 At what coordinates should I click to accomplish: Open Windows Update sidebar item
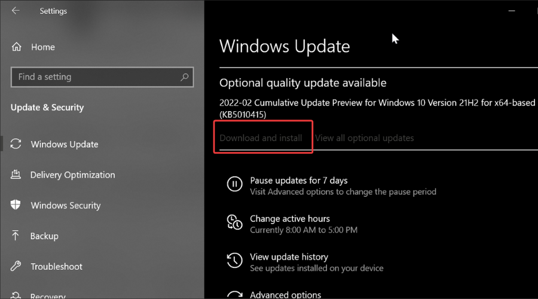[65, 144]
